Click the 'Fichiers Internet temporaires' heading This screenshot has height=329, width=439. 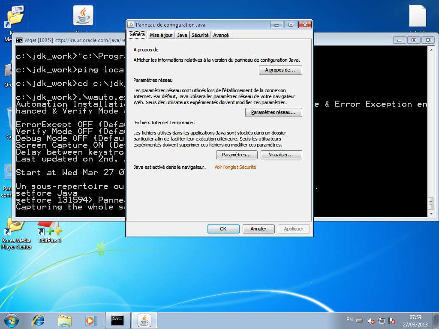coord(164,123)
